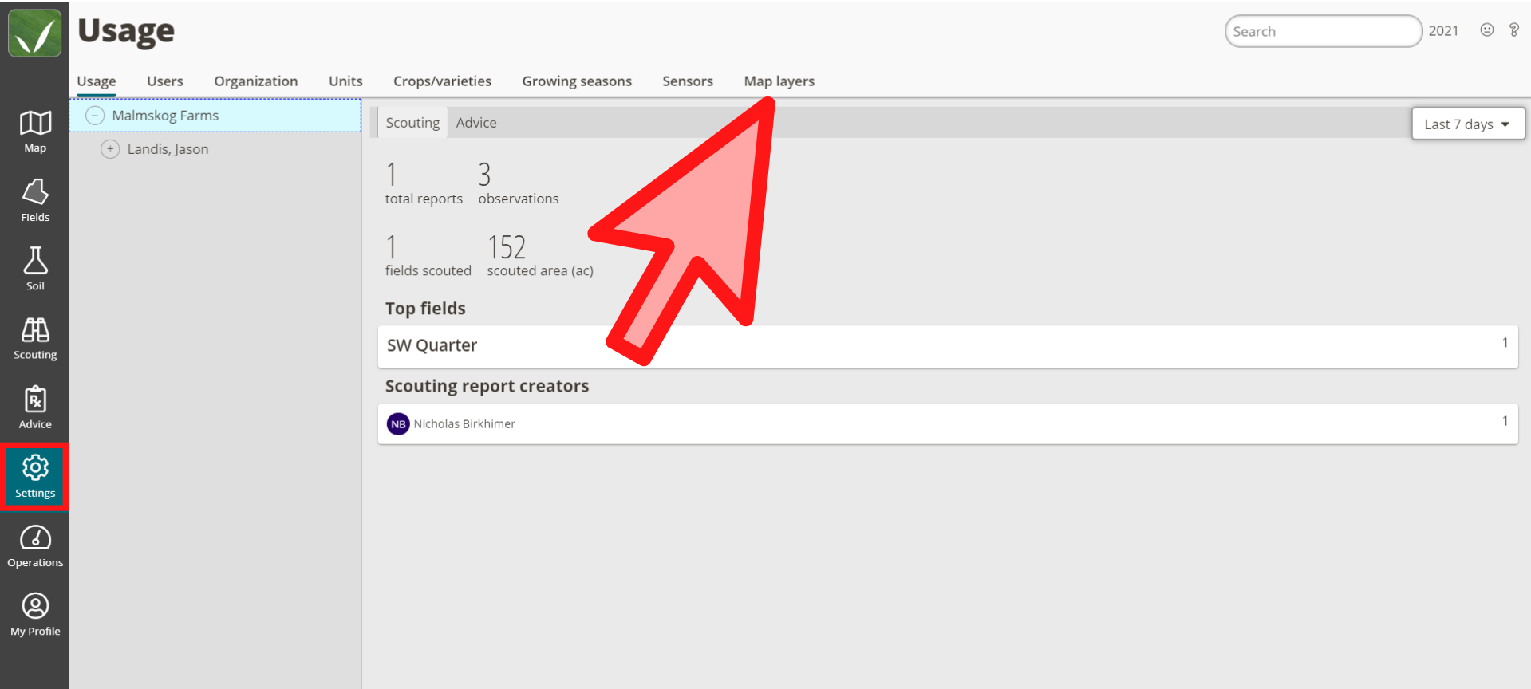Switch to the Usage tab

click(x=97, y=81)
